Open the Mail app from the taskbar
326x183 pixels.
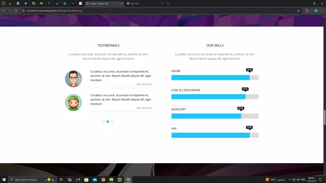tap(95, 179)
